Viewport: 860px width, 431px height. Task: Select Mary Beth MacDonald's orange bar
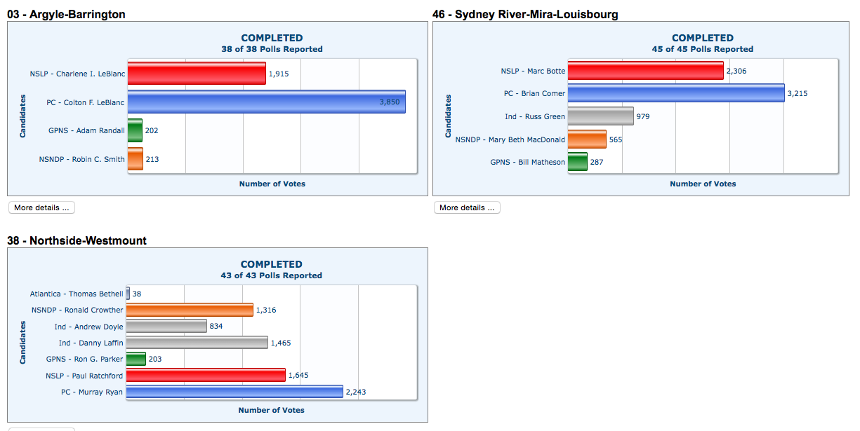coord(586,139)
